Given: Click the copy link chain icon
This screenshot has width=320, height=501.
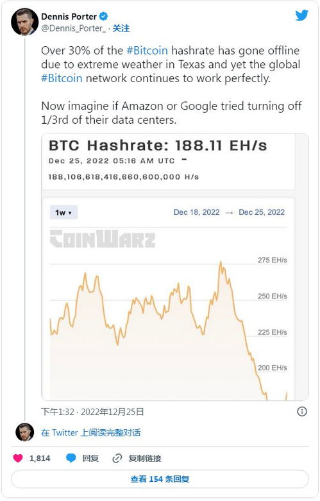Looking at the screenshot, I should (117, 458).
